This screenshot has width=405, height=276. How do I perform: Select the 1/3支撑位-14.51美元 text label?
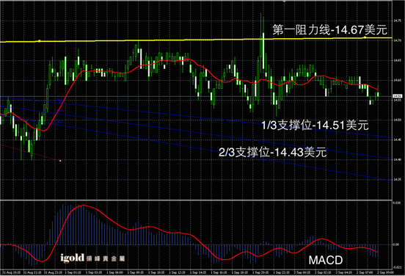(315, 126)
